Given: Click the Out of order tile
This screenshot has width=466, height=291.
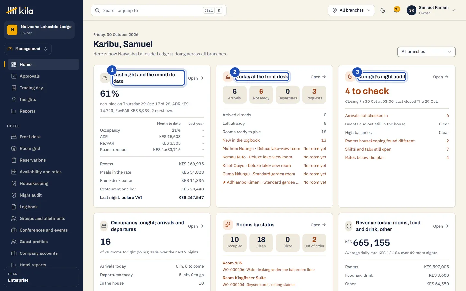Looking at the screenshot, I should click(x=314, y=243).
